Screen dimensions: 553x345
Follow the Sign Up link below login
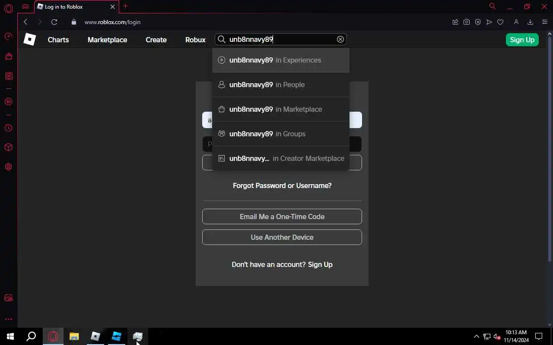320,264
